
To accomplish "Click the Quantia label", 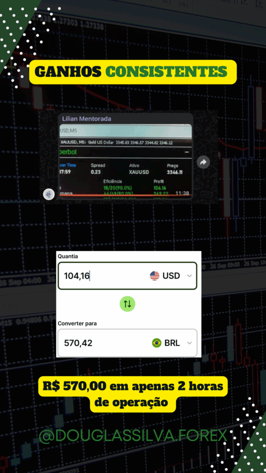I will 68,256.
